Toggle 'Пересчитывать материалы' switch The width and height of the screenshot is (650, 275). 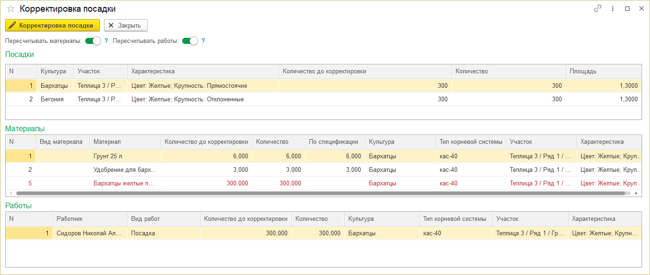tap(93, 41)
